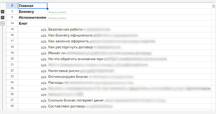Select cell starting with Расходы
The image size is (216, 114).
(x=130, y=83)
